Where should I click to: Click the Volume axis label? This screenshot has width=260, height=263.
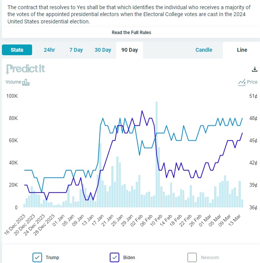pyautogui.click(x=13, y=82)
